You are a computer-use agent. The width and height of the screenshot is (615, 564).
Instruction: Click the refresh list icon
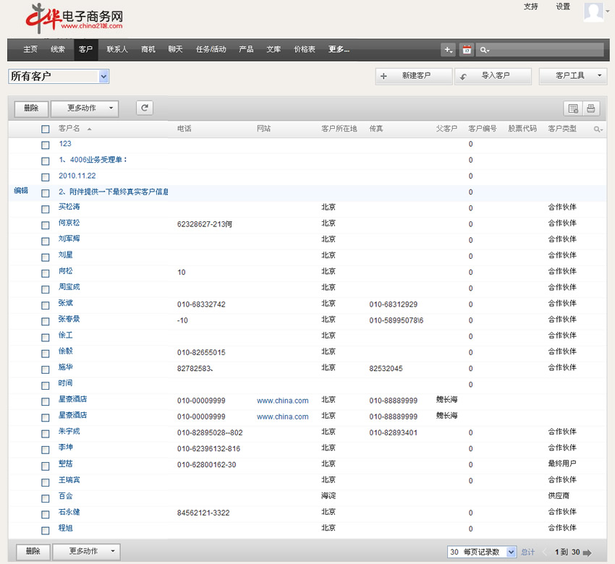coord(145,108)
